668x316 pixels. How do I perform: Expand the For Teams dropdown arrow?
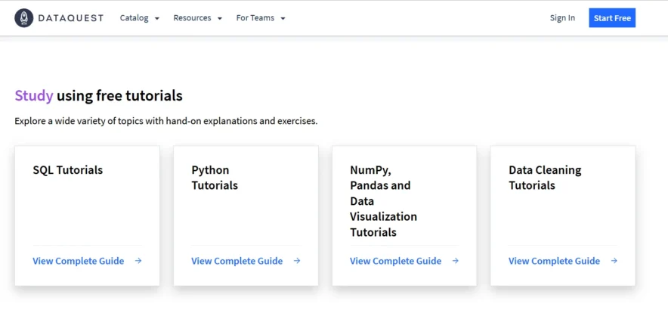tap(283, 18)
